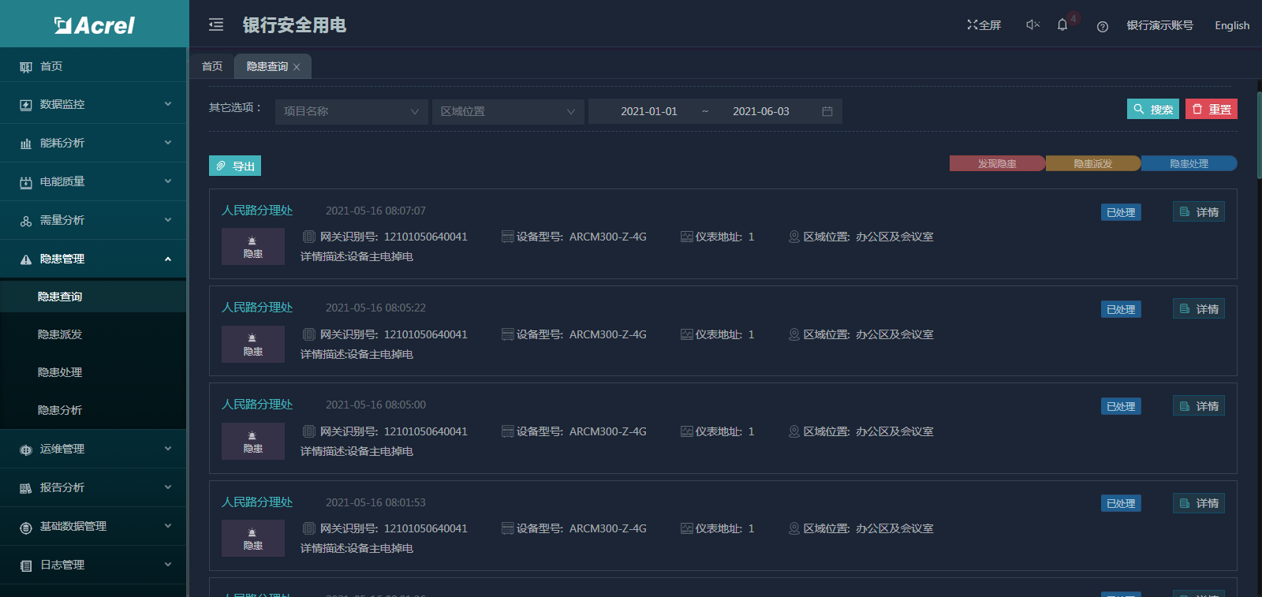Click 隐患 alarm thumbnail for 08:05:00 record
Image resolution: width=1262 pixels, height=597 pixels.
(x=253, y=441)
